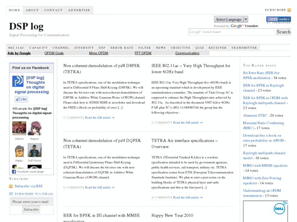Click the Facebook social plugin icon
This screenshot has height=222, width=297.
(14, 172)
